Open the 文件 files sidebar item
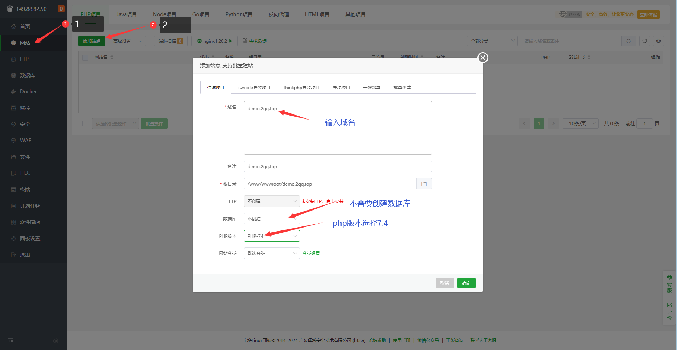This screenshot has width=677, height=350. click(x=25, y=157)
